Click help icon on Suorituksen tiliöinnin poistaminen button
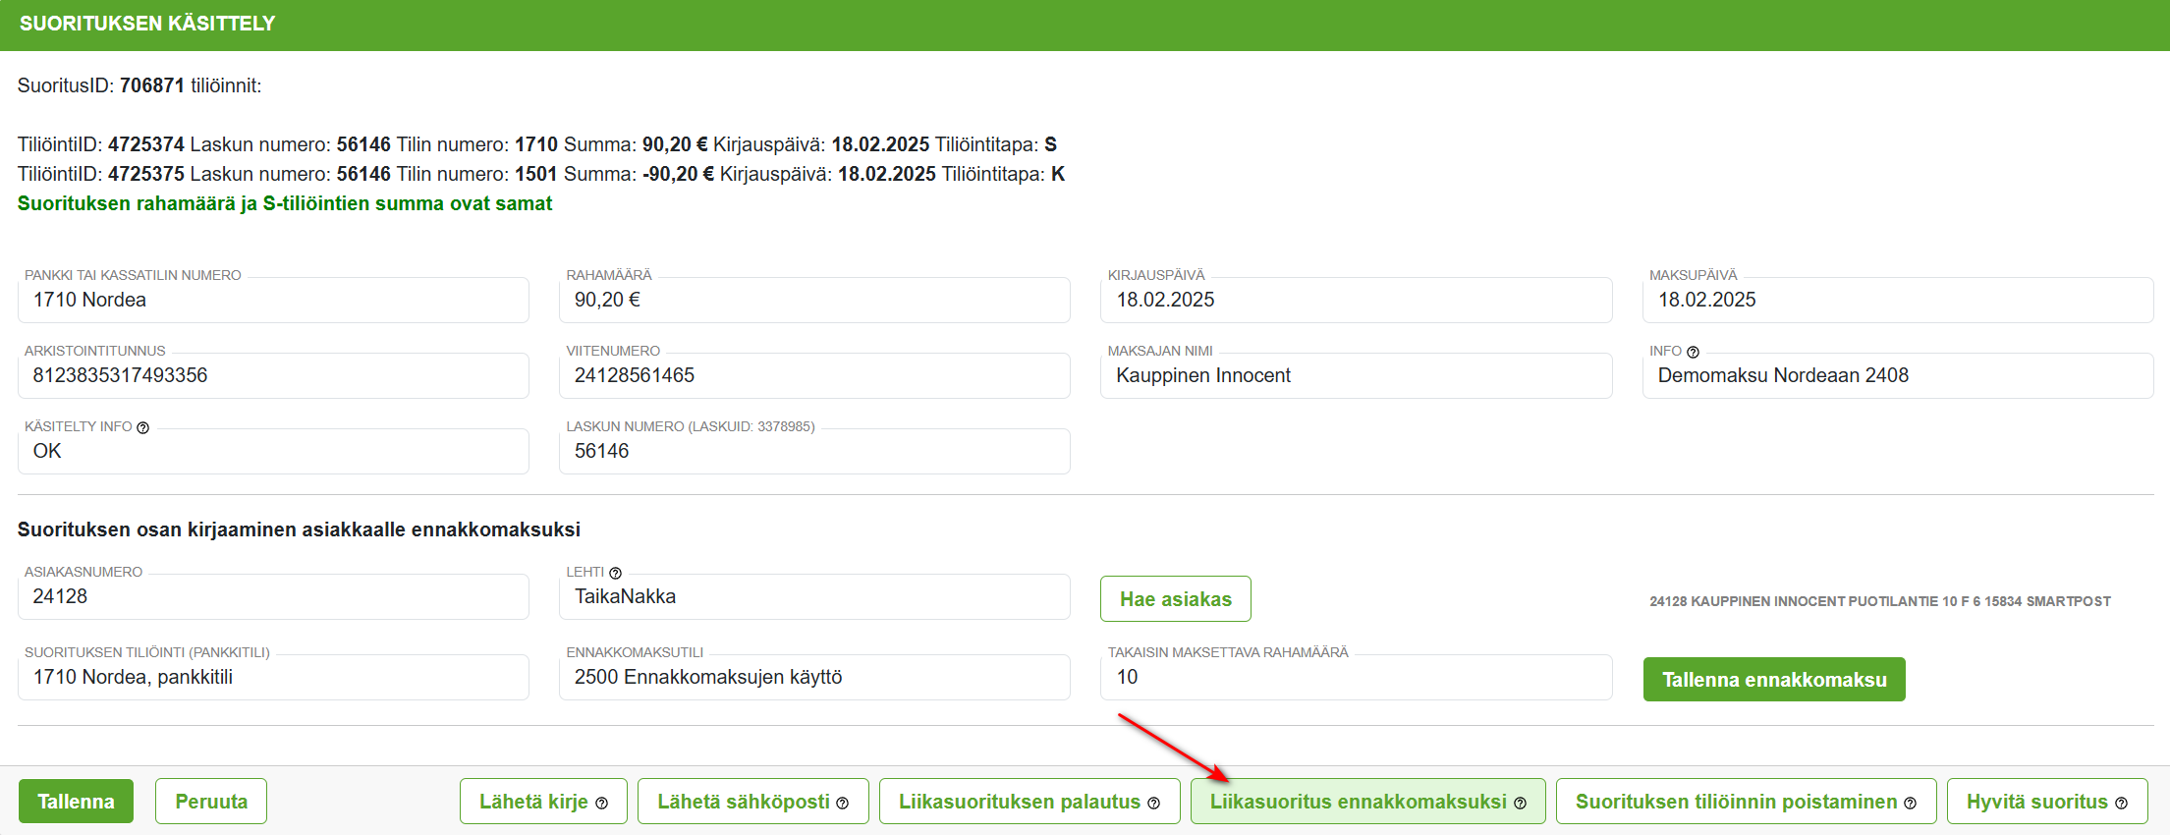The width and height of the screenshot is (2170, 835). click(x=1910, y=803)
